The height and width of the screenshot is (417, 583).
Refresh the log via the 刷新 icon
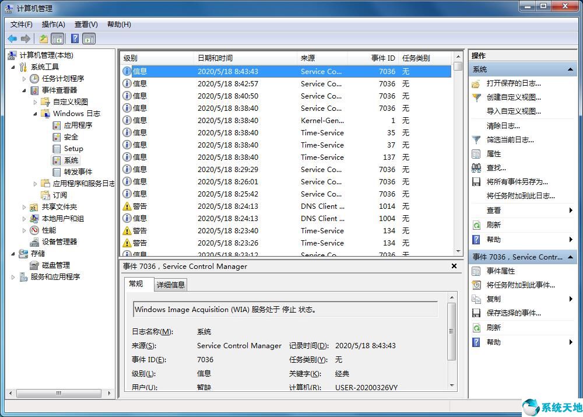(x=477, y=225)
